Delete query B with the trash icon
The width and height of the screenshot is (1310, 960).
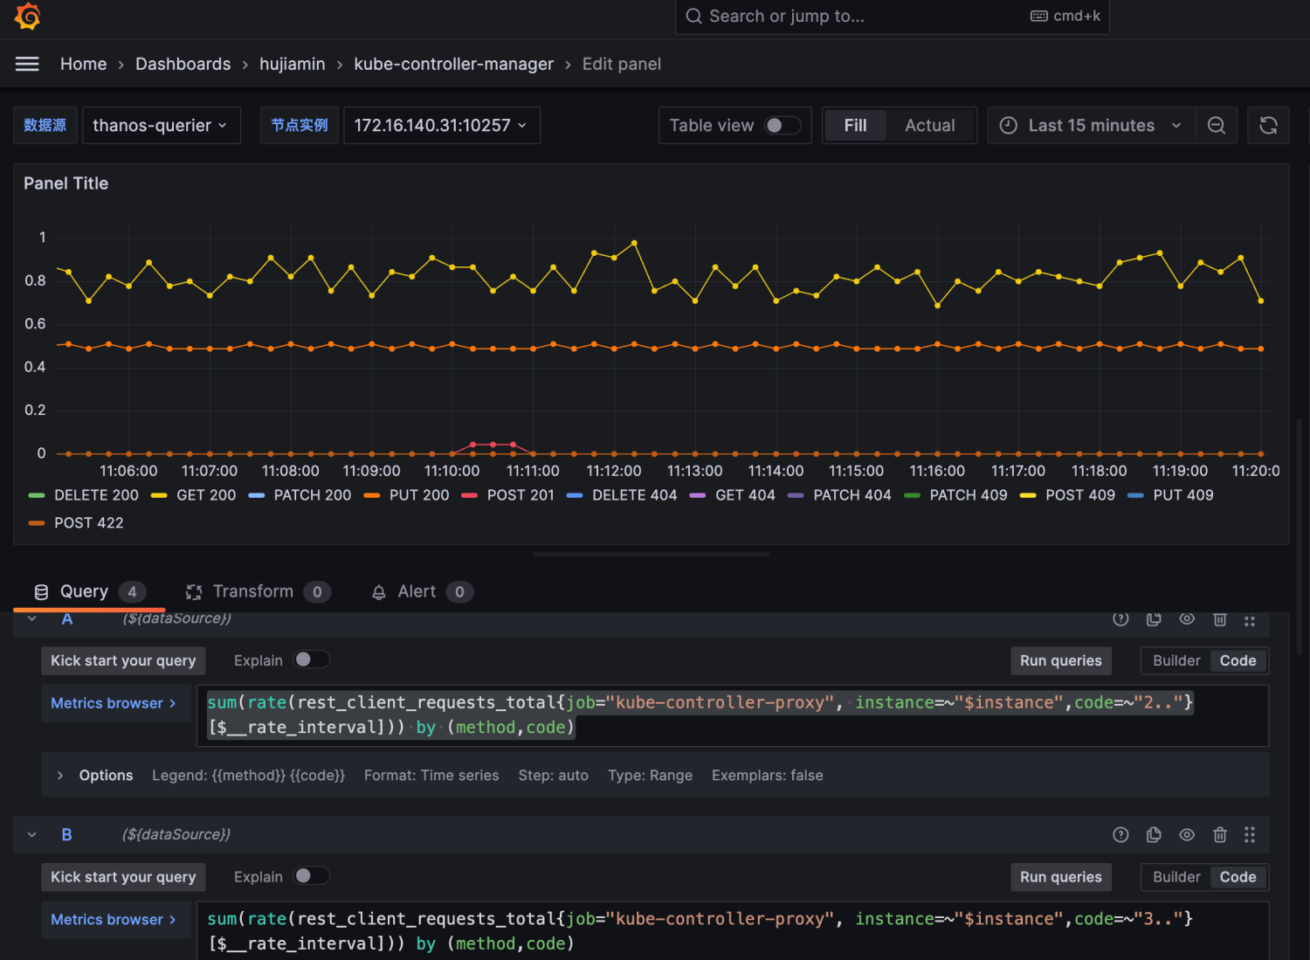pyautogui.click(x=1220, y=835)
